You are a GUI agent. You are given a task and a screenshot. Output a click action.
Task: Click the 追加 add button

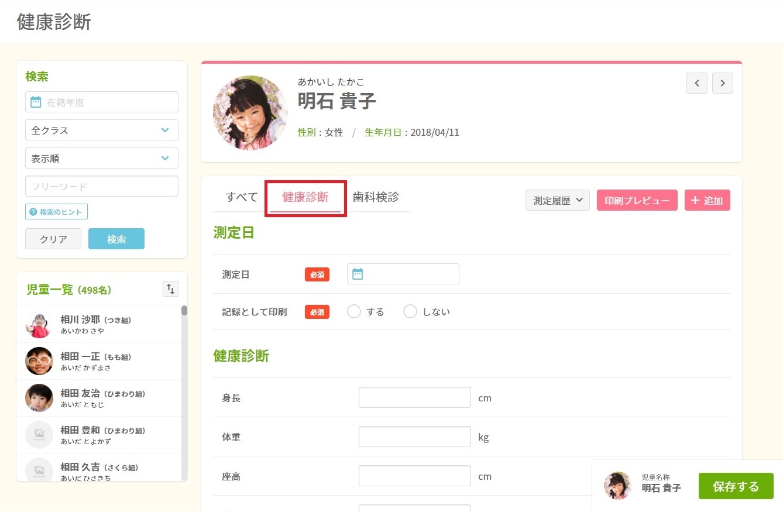coord(708,200)
